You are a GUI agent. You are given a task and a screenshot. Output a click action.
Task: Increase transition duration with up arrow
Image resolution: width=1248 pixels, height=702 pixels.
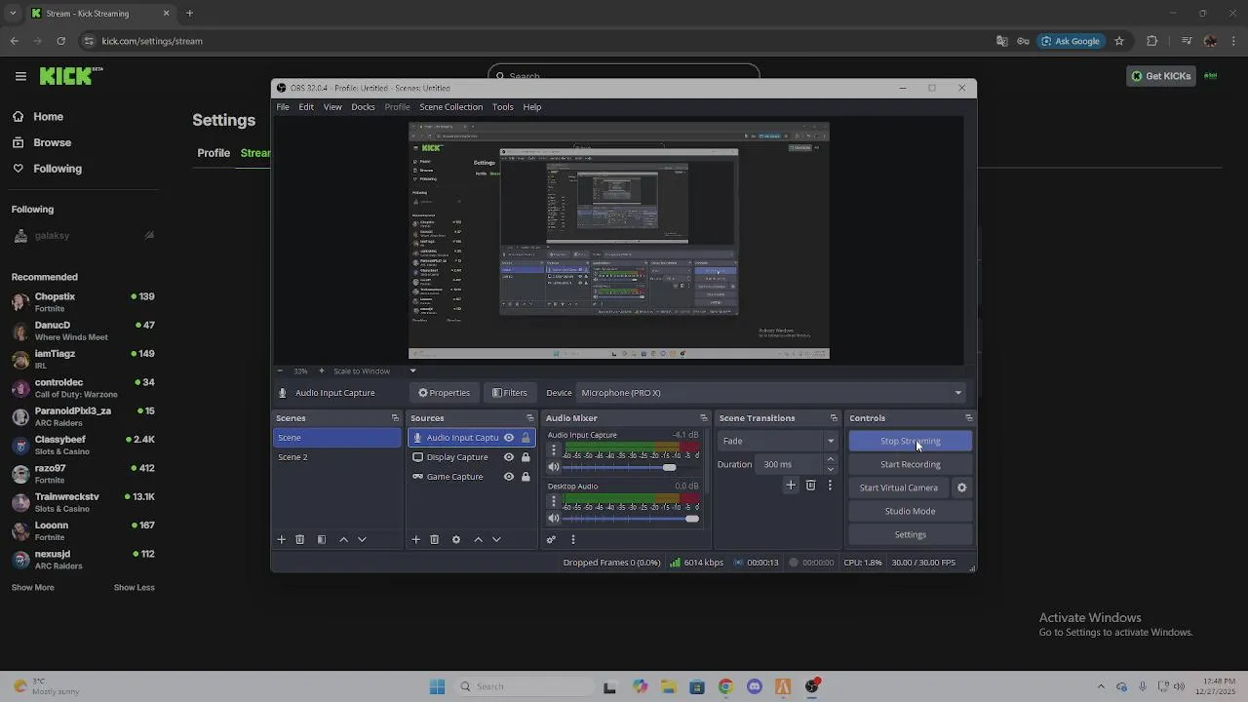click(831, 459)
